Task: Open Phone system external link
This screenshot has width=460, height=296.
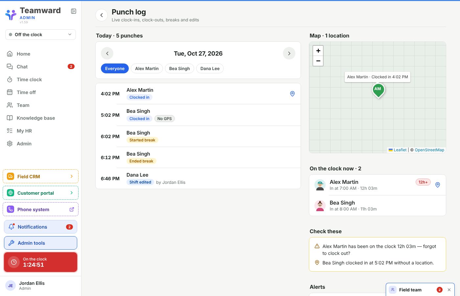Action: (41, 210)
